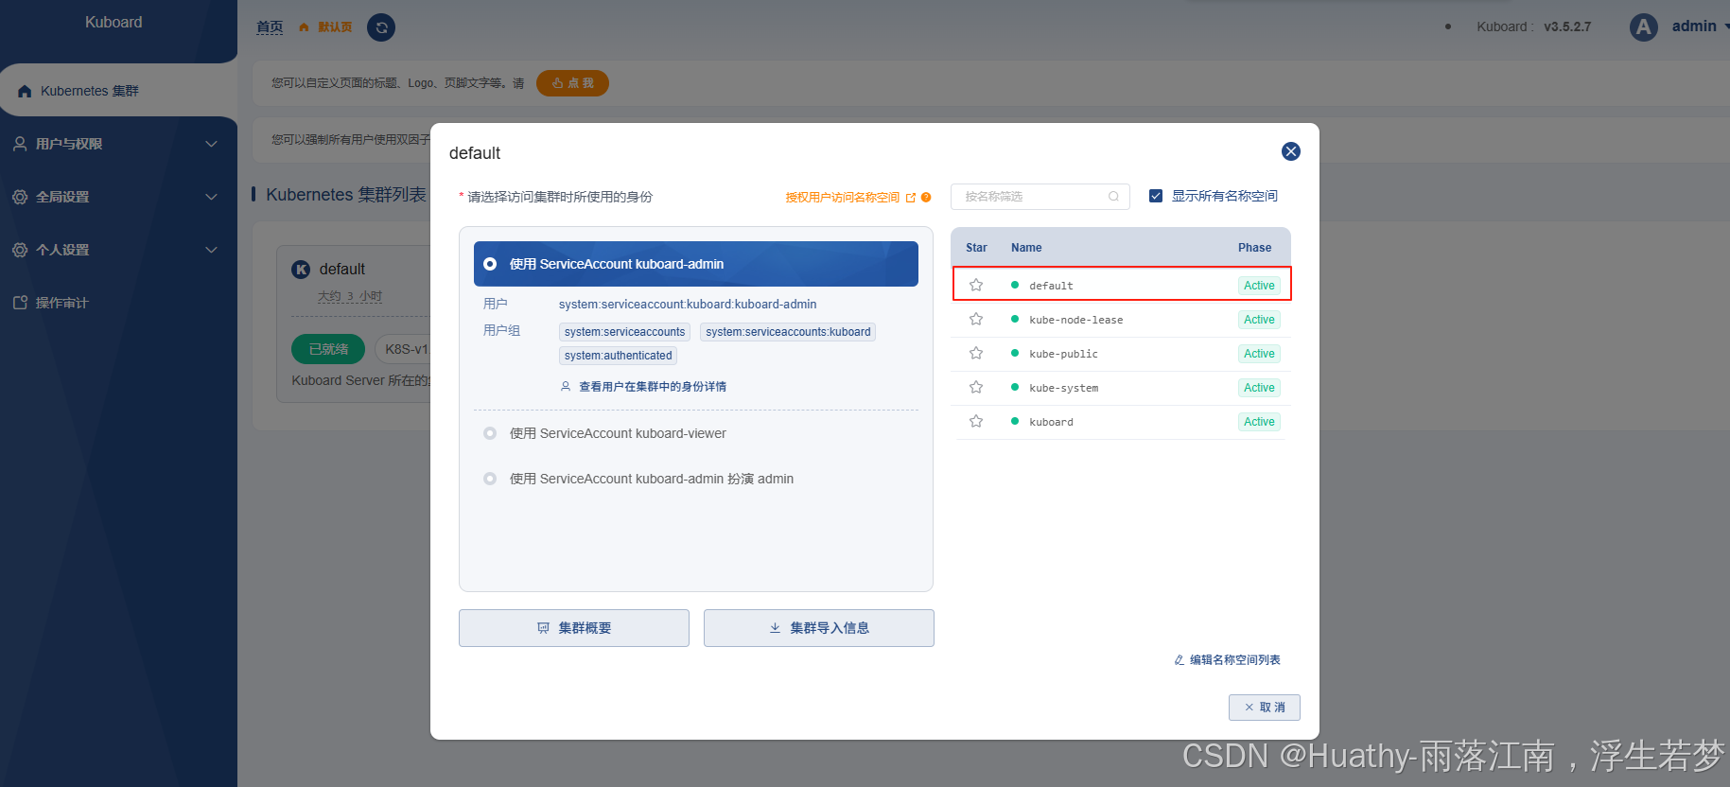
Task: Star the kube-system namespace
Action: pos(976,387)
